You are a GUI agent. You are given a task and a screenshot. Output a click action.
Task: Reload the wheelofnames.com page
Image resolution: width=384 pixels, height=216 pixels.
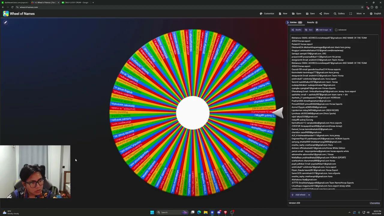point(12,7)
